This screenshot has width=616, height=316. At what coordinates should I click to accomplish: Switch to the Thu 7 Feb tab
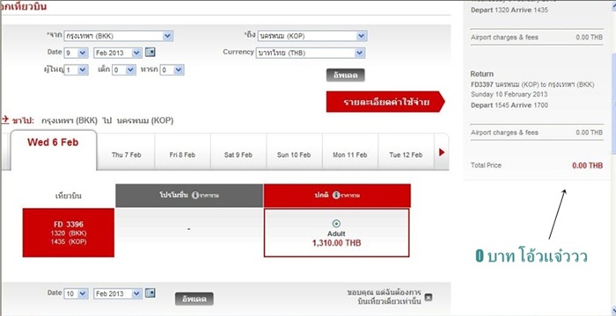coord(126,152)
